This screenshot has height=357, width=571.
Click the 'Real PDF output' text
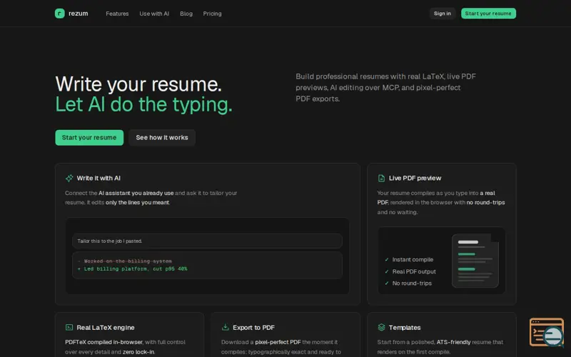[414, 272]
